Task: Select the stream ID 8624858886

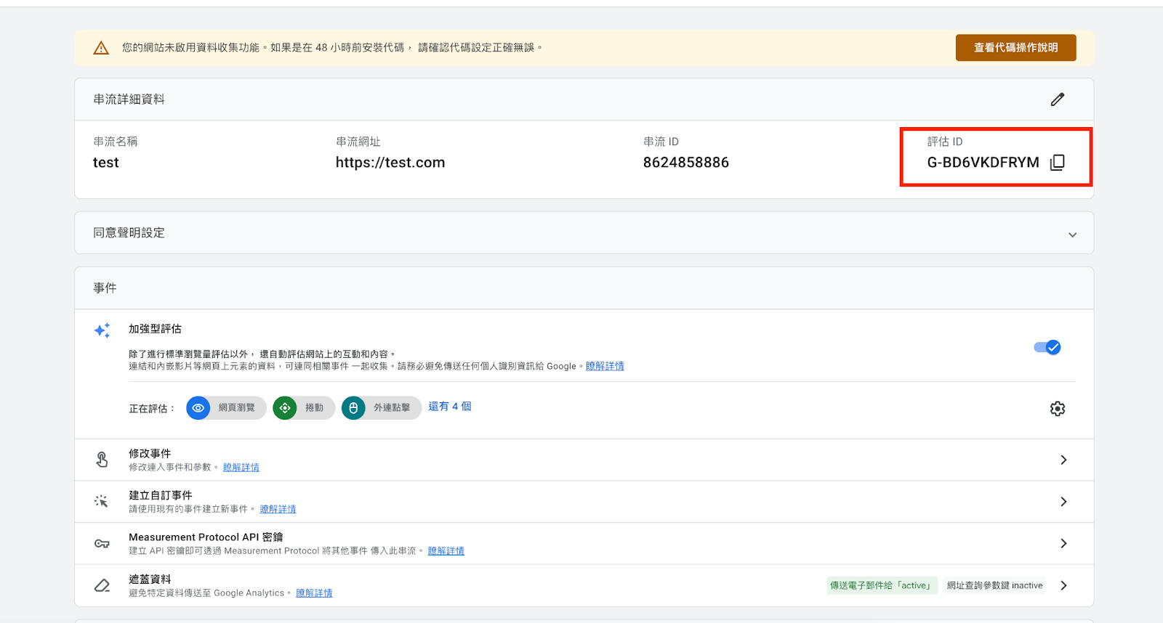Action: point(686,163)
